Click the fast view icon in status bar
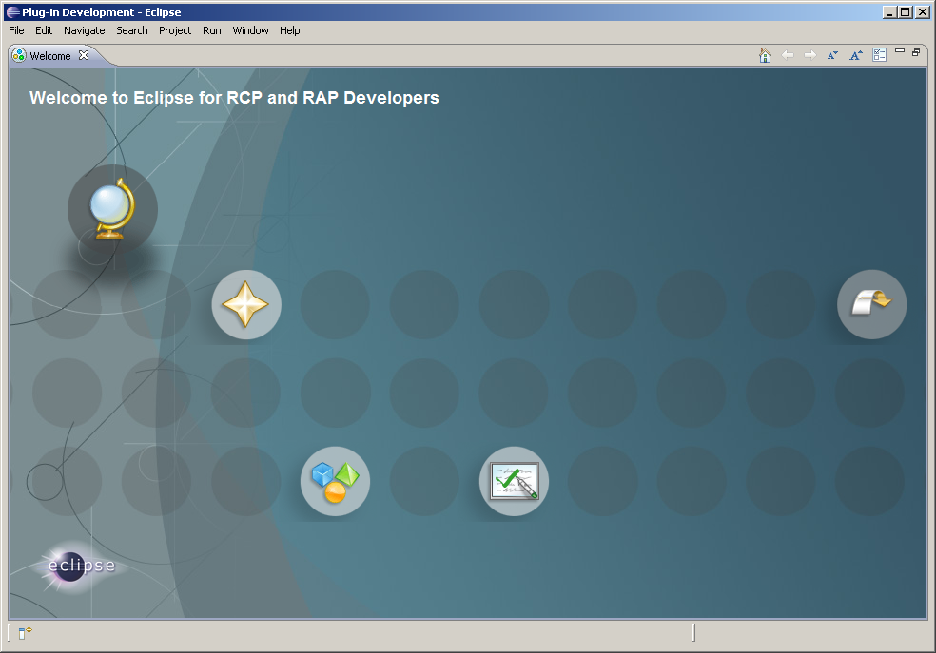The height and width of the screenshot is (653, 936). (25, 633)
